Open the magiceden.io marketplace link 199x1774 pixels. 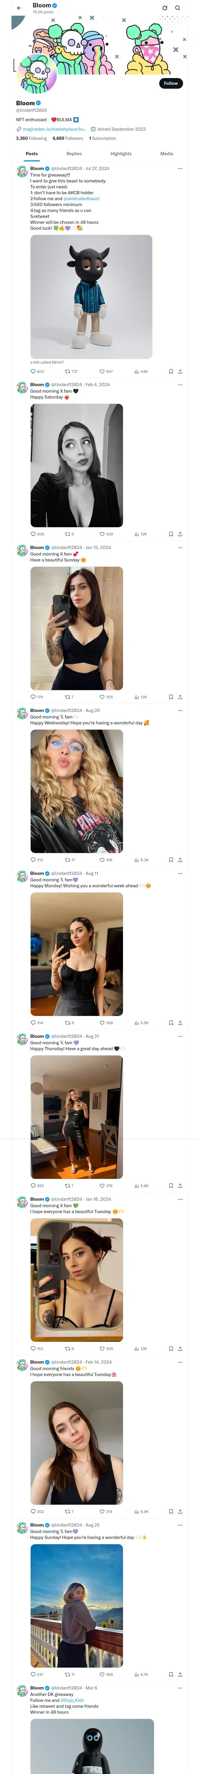pyautogui.click(x=55, y=129)
